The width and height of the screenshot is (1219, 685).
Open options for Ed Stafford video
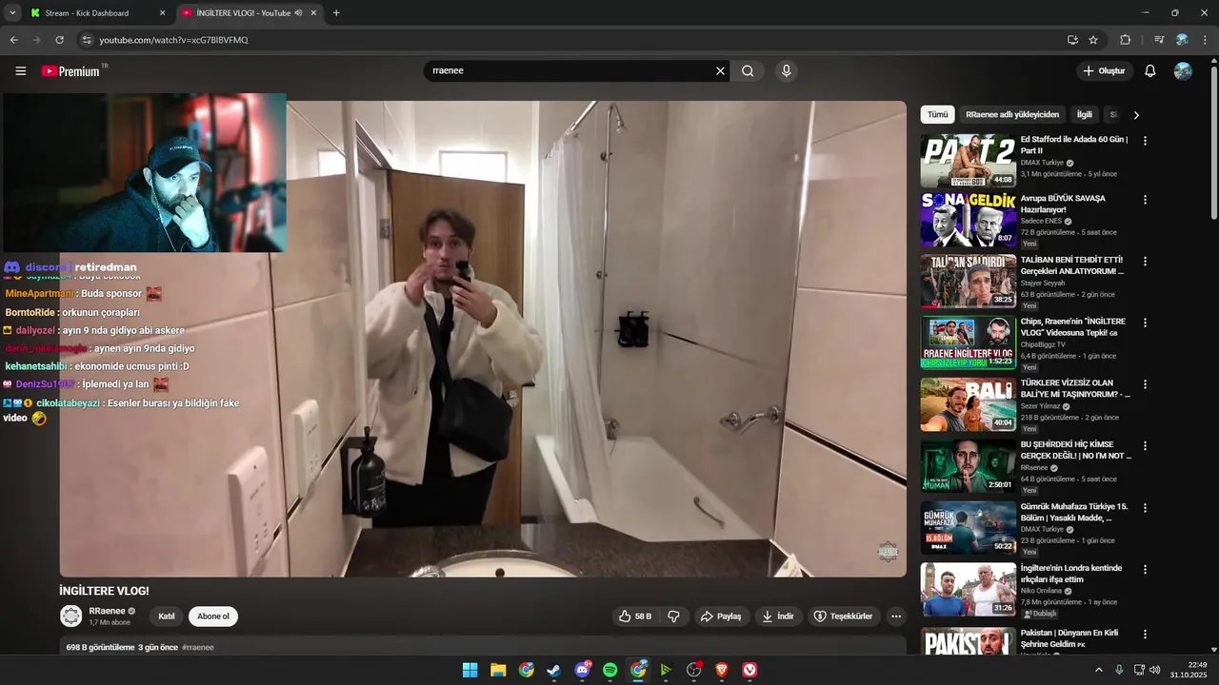[1145, 141]
